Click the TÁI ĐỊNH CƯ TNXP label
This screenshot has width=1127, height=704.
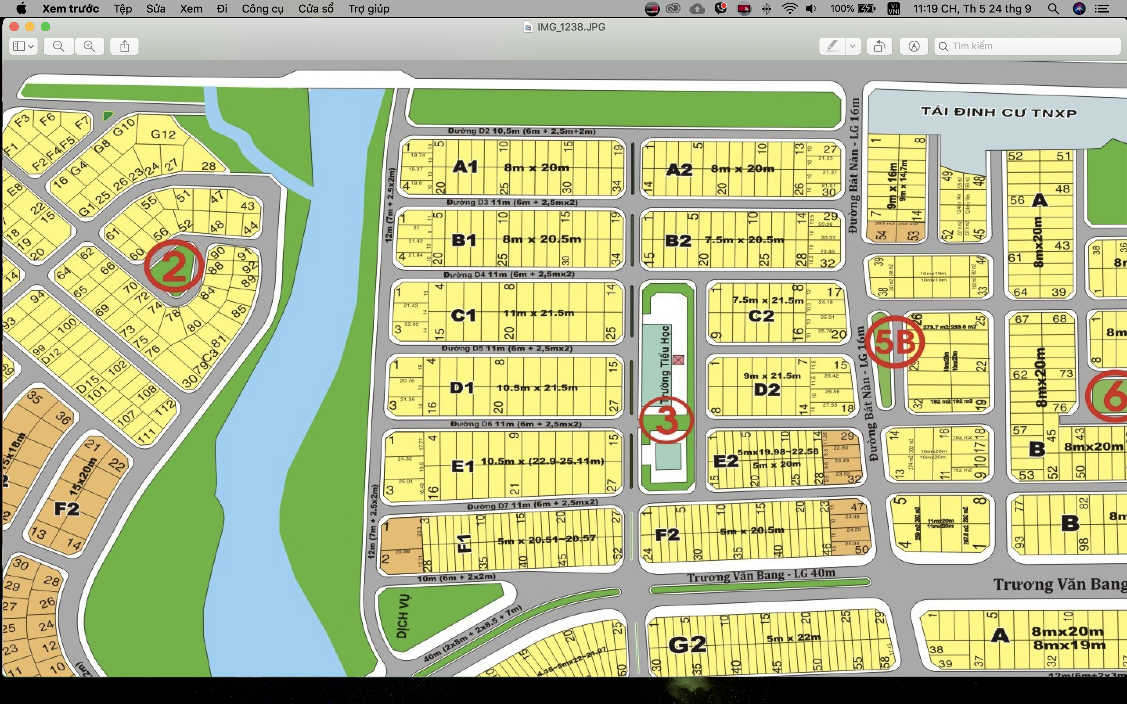pos(999,112)
